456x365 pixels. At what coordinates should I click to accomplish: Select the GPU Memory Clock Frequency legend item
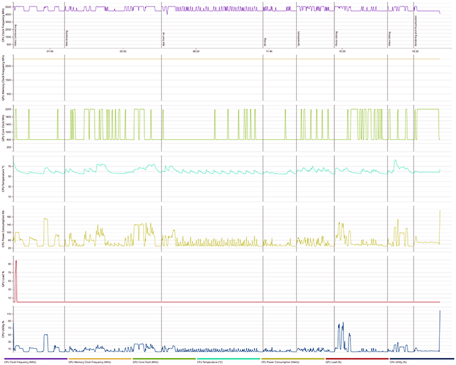pyautogui.click(x=88, y=362)
